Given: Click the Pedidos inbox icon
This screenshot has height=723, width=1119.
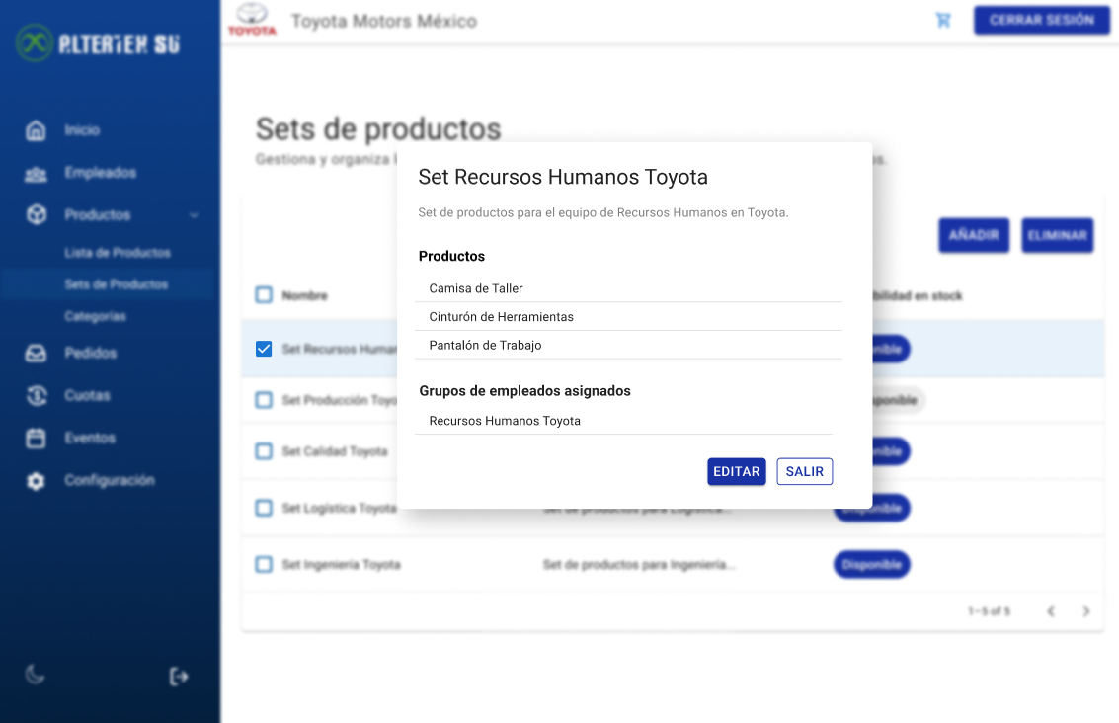Looking at the screenshot, I should 36,353.
